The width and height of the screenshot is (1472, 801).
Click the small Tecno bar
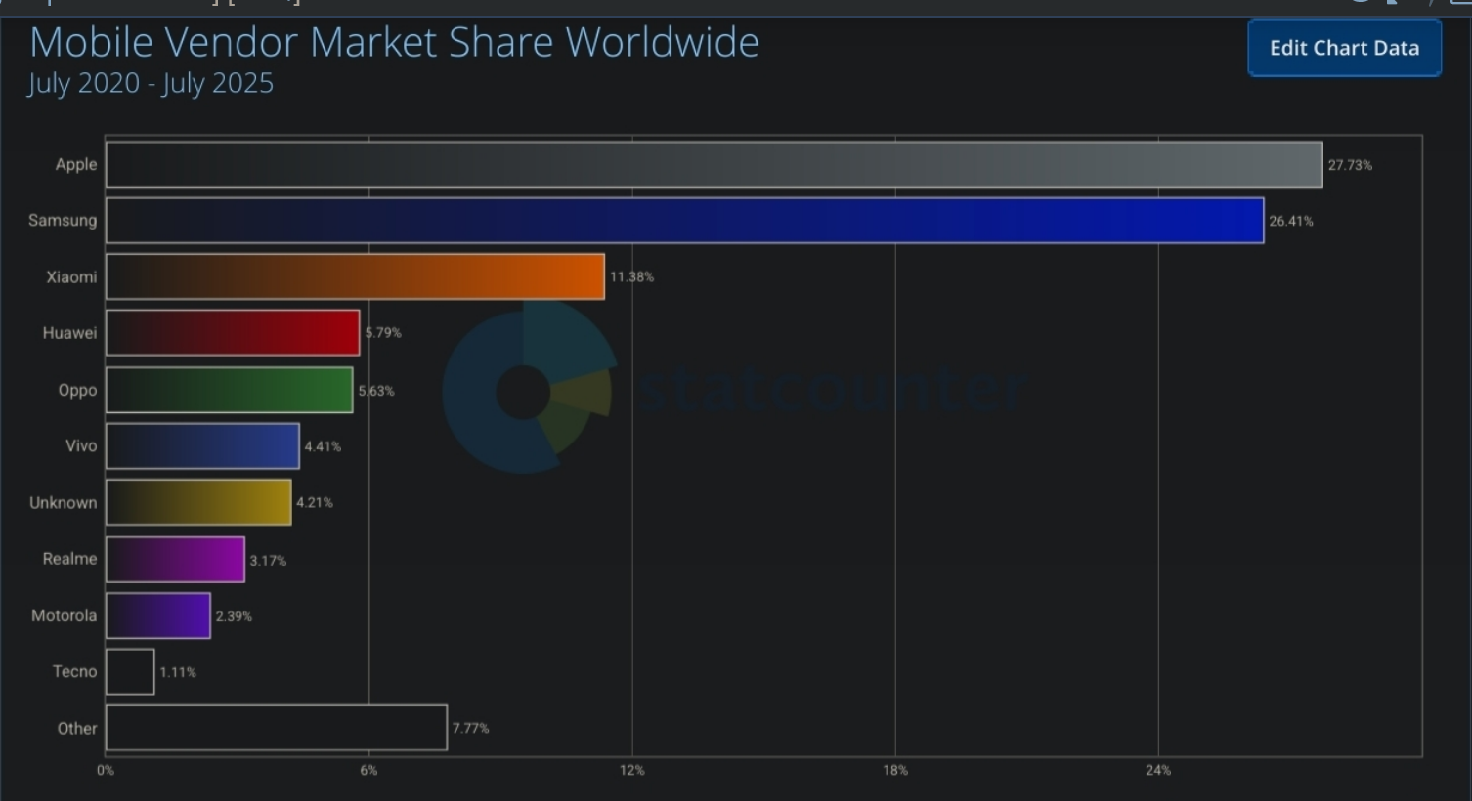point(130,671)
